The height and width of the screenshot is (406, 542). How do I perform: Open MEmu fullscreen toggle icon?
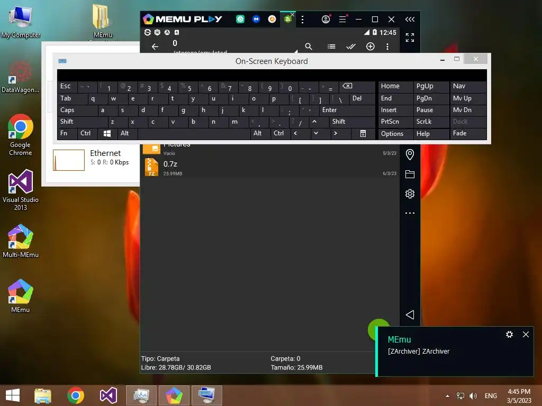(410, 38)
